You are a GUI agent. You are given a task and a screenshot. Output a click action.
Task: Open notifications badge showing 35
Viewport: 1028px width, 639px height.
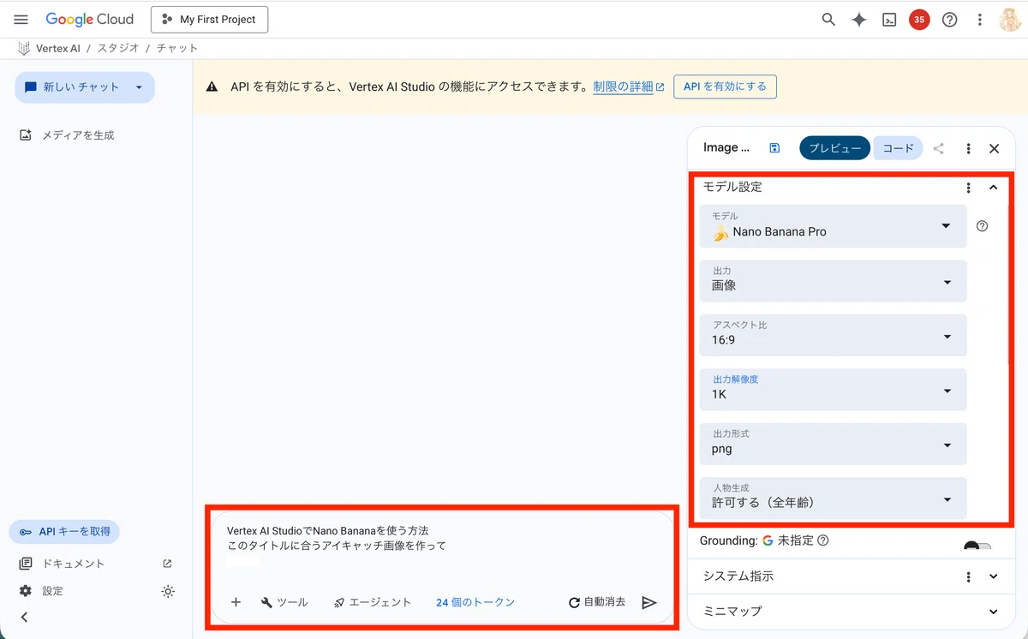tap(919, 20)
